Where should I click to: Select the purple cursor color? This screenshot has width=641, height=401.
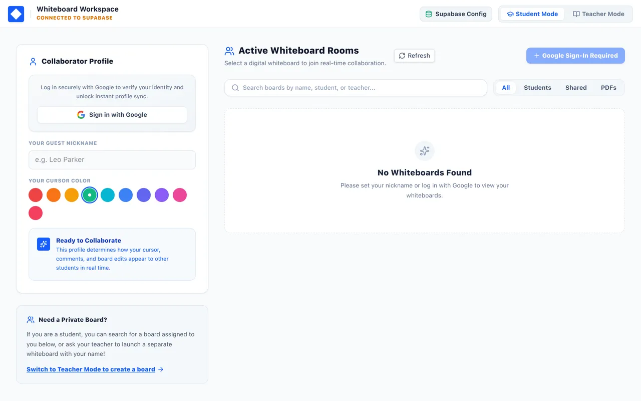coord(162,195)
